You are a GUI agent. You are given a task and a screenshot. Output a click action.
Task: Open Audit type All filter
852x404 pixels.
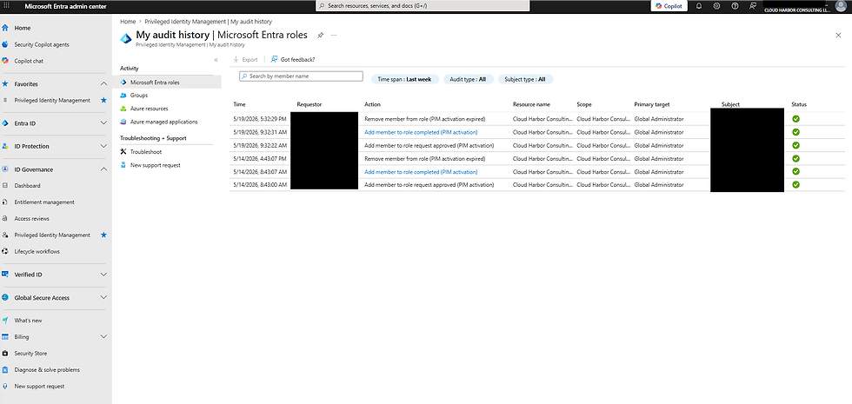[x=468, y=79]
